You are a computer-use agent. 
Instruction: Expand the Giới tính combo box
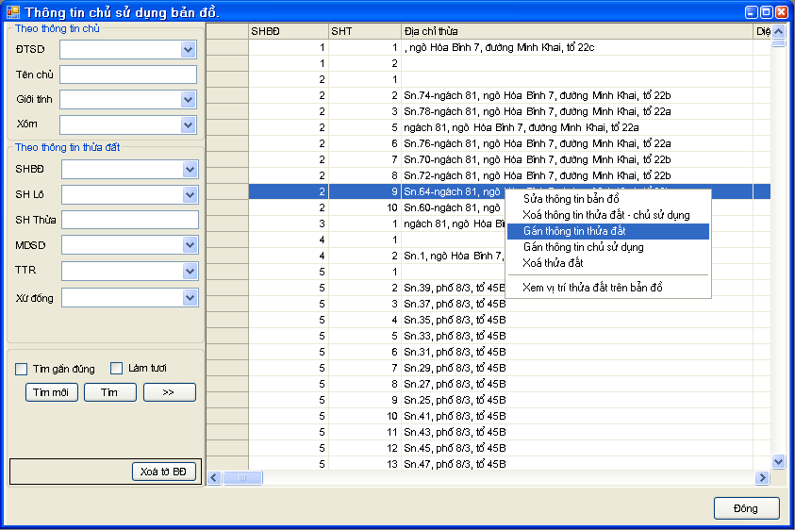point(188,99)
